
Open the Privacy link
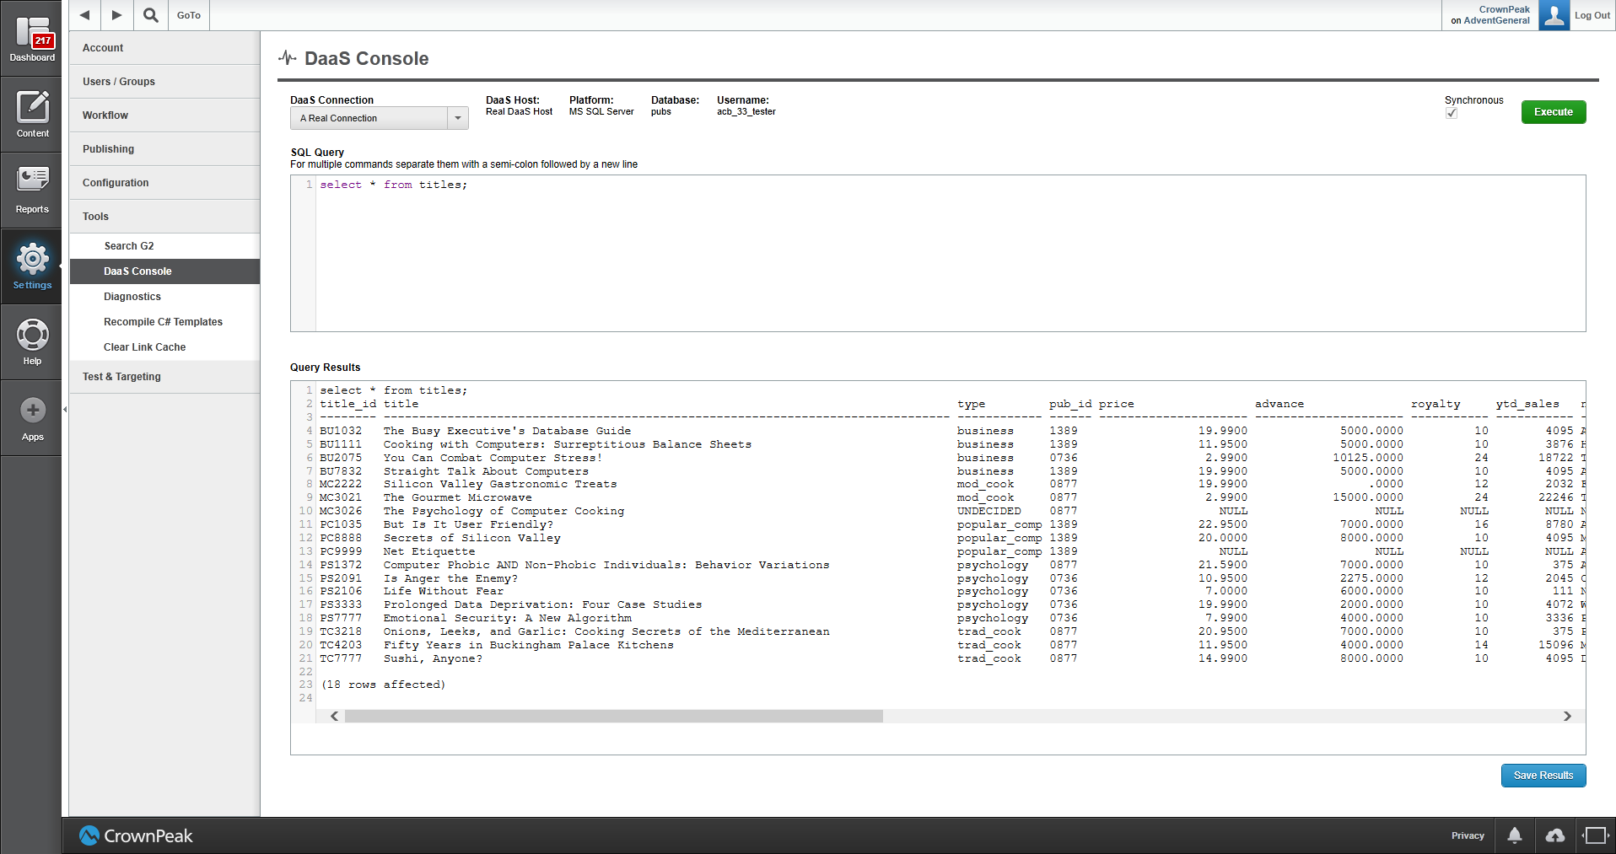(x=1468, y=835)
